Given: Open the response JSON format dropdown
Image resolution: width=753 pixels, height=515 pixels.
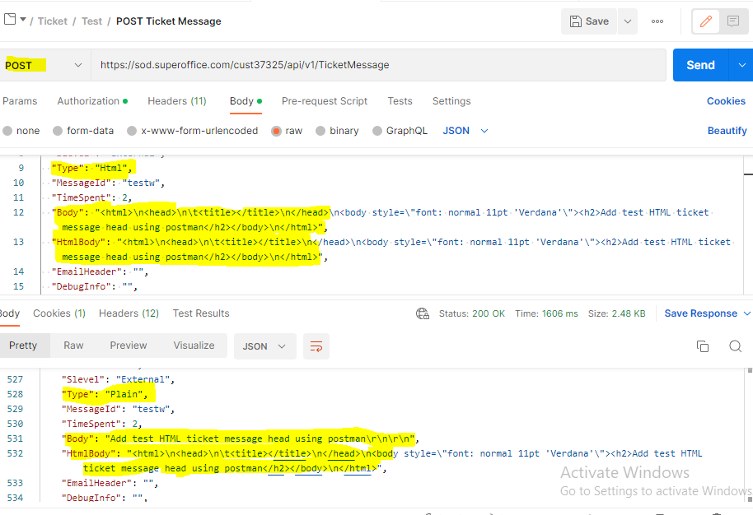Looking at the screenshot, I should pos(264,346).
